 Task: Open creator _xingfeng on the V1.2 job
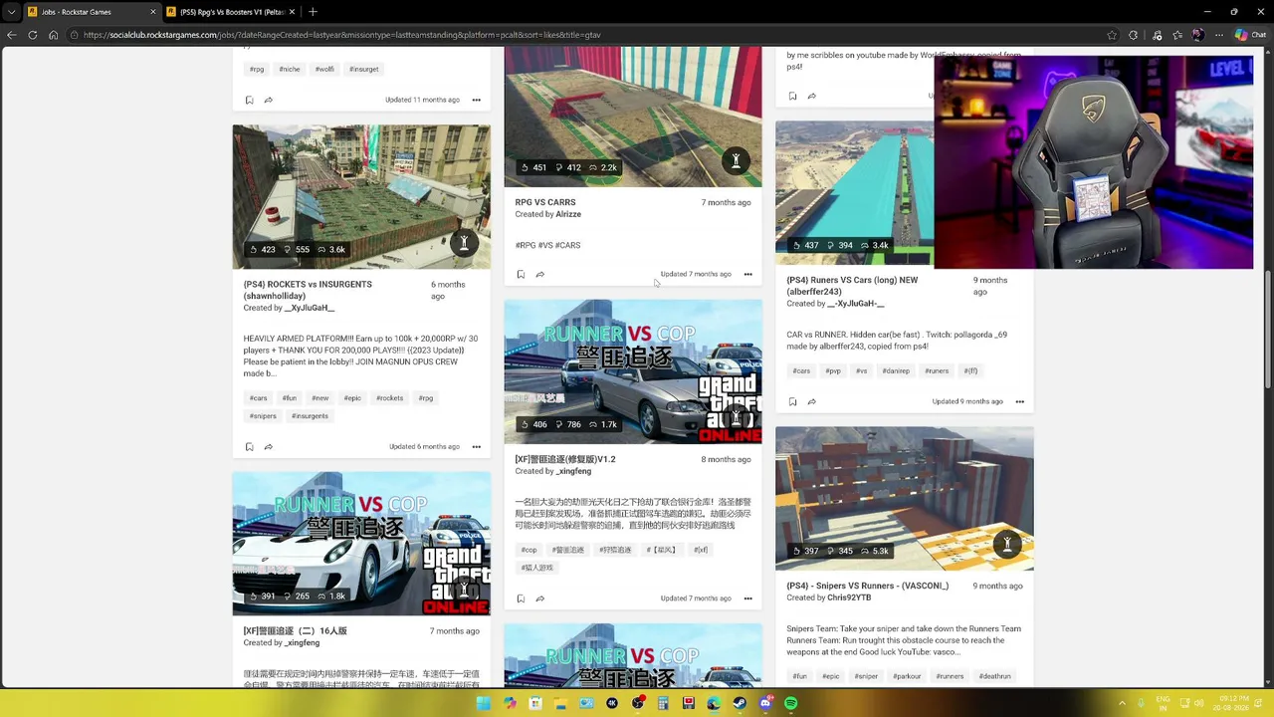[x=573, y=471]
